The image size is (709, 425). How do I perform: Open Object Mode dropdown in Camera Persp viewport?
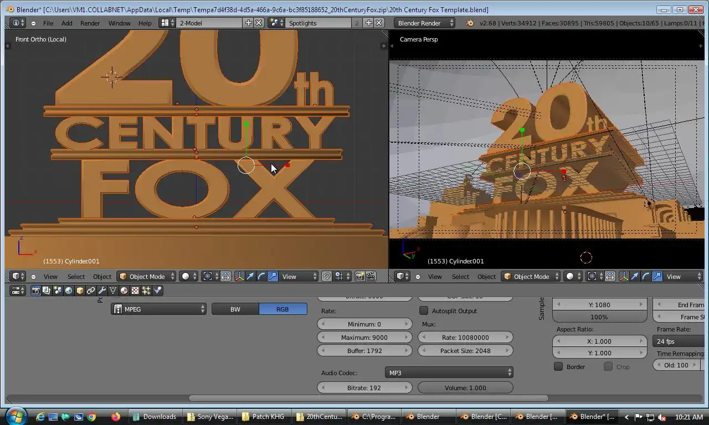[x=531, y=276]
